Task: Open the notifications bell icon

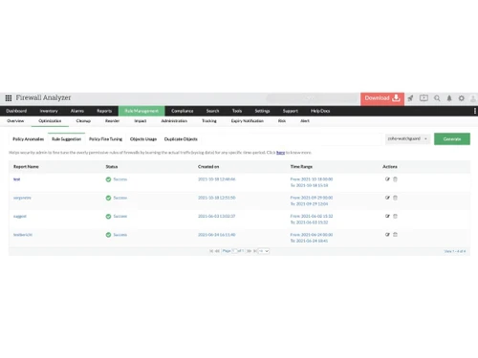Action: coord(449,98)
